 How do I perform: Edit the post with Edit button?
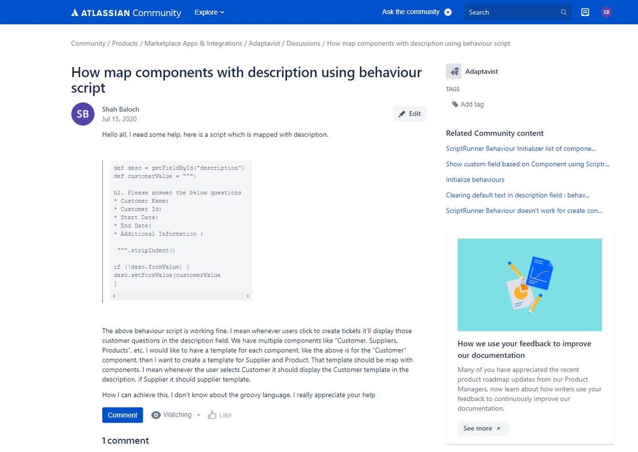[410, 114]
